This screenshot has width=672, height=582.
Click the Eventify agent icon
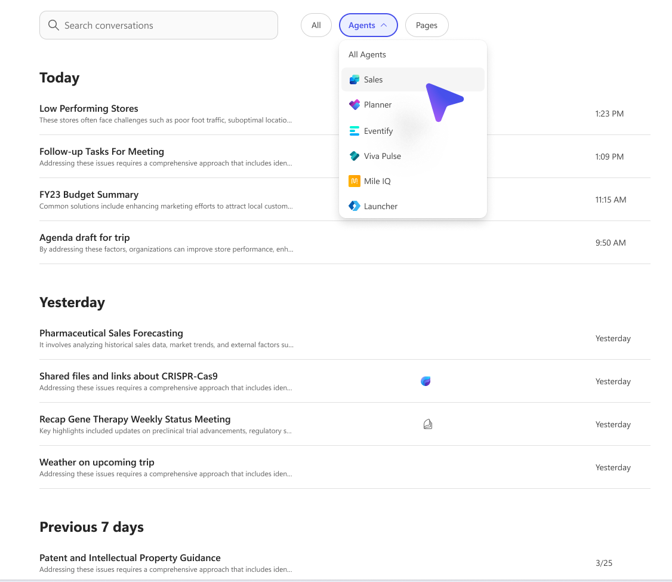pos(355,131)
